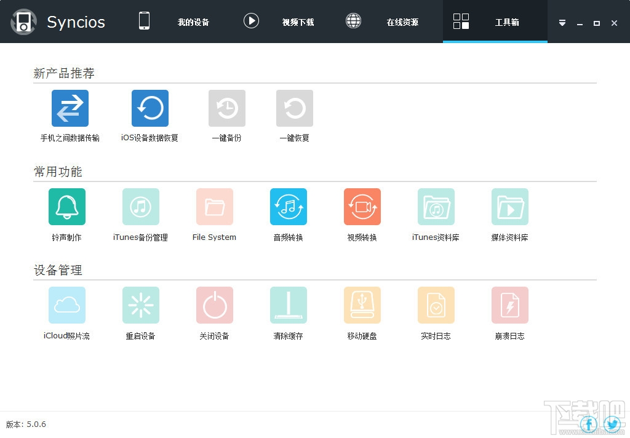This screenshot has height=438, width=630.
Task: Switch to the 视频下载 tab
Action: click(298, 22)
